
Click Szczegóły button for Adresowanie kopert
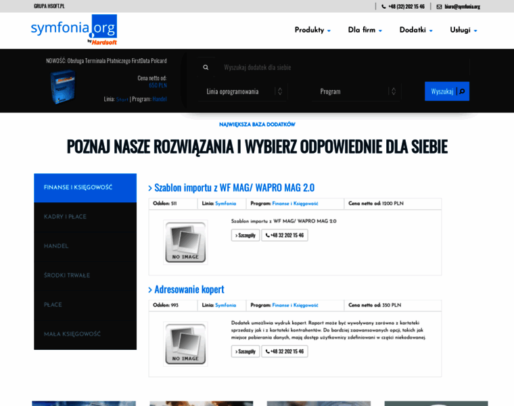click(246, 351)
